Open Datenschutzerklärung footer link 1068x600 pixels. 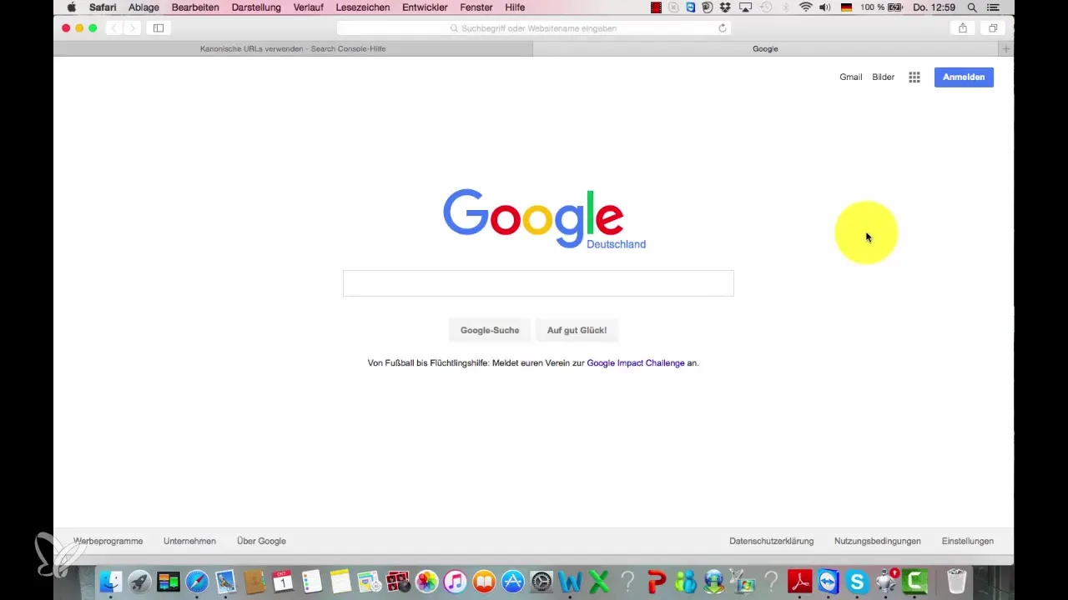point(771,541)
